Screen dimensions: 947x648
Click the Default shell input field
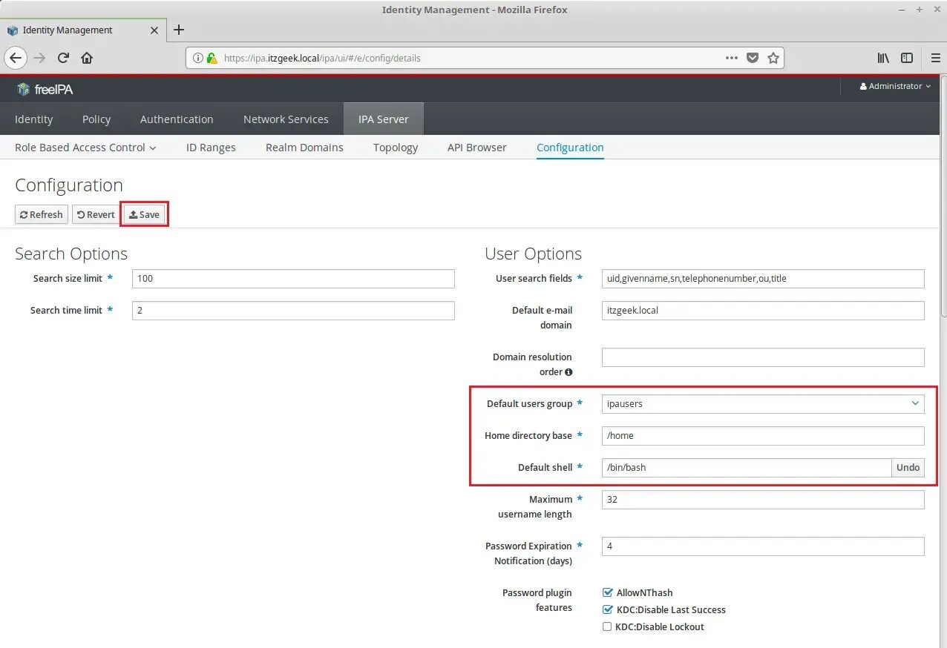pos(747,467)
